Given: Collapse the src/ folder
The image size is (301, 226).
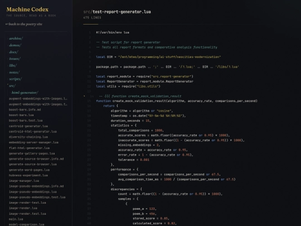Looking at the screenshot, I should 12,86.
